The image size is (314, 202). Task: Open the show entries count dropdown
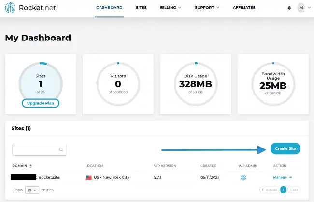(32, 190)
